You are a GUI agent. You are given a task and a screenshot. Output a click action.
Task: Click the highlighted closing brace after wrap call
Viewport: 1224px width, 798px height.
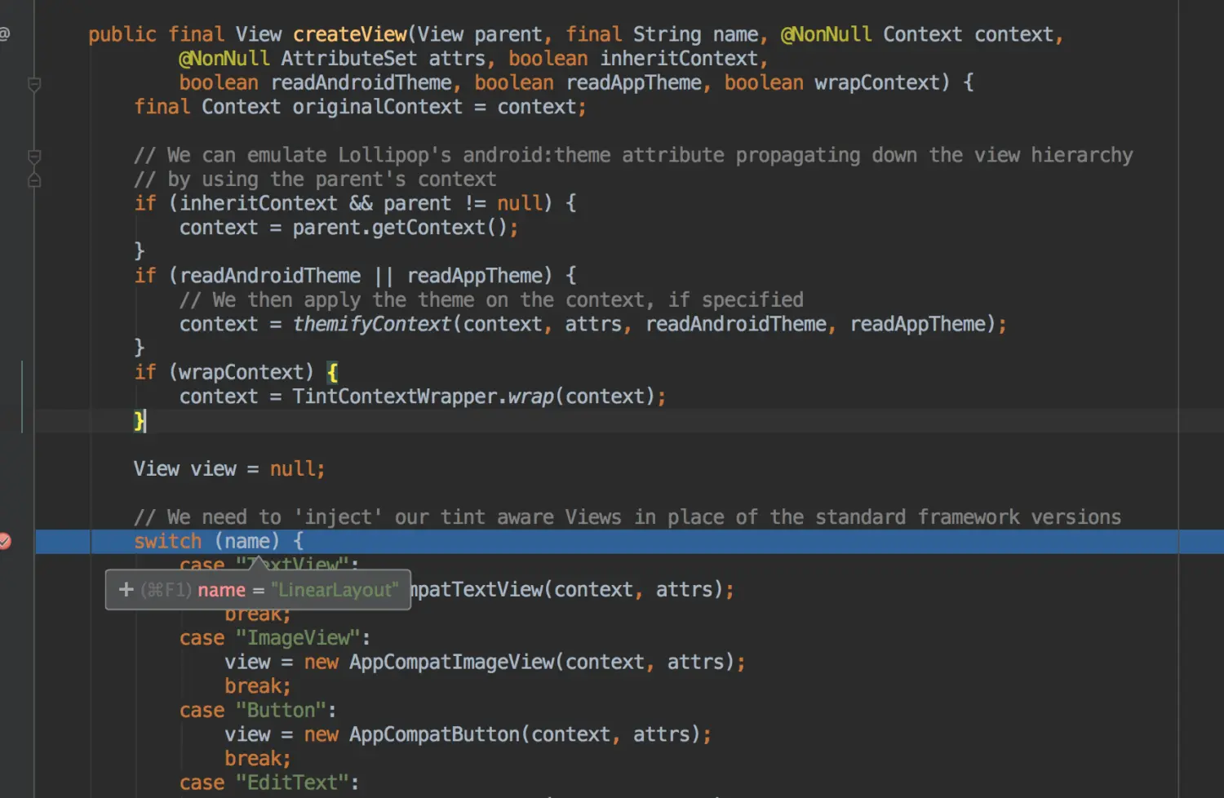point(139,420)
